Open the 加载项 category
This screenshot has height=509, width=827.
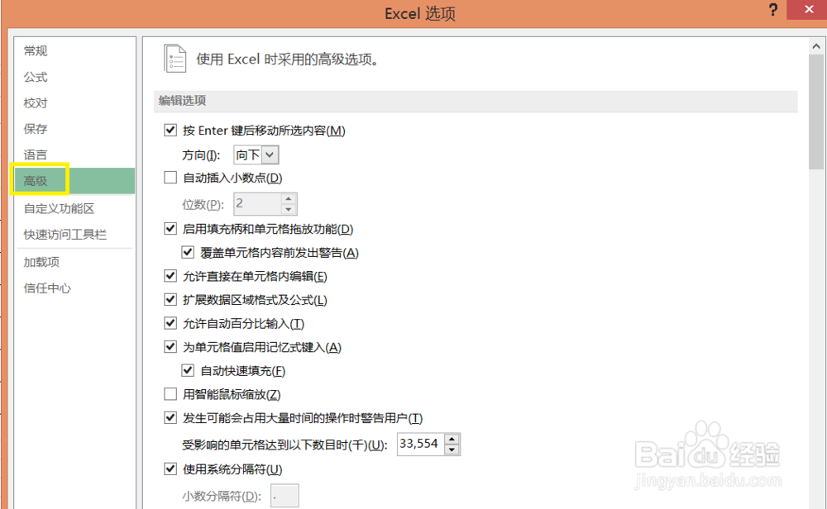point(41,262)
